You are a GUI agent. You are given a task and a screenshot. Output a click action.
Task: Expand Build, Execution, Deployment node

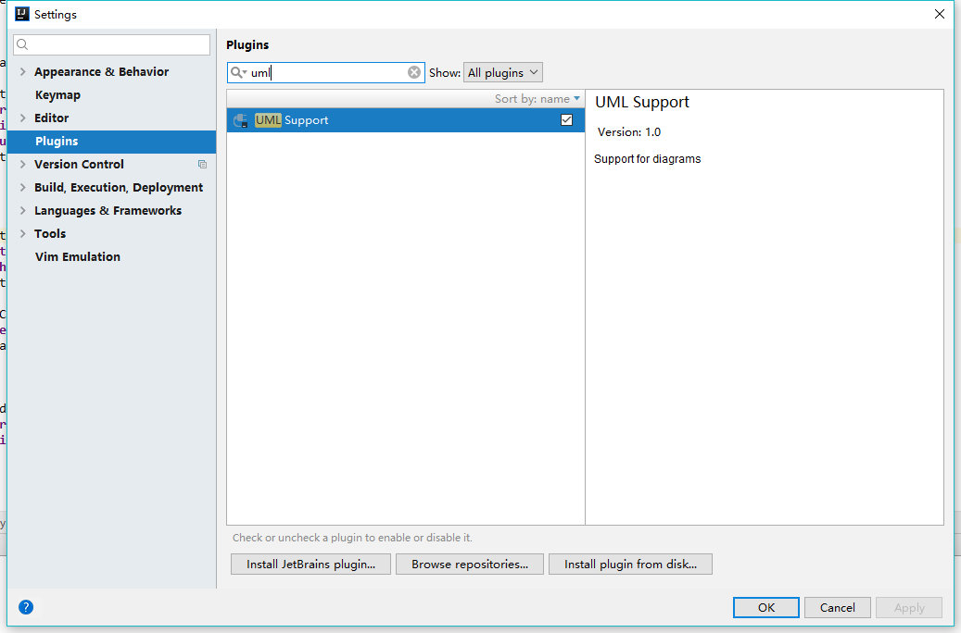coord(22,187)
